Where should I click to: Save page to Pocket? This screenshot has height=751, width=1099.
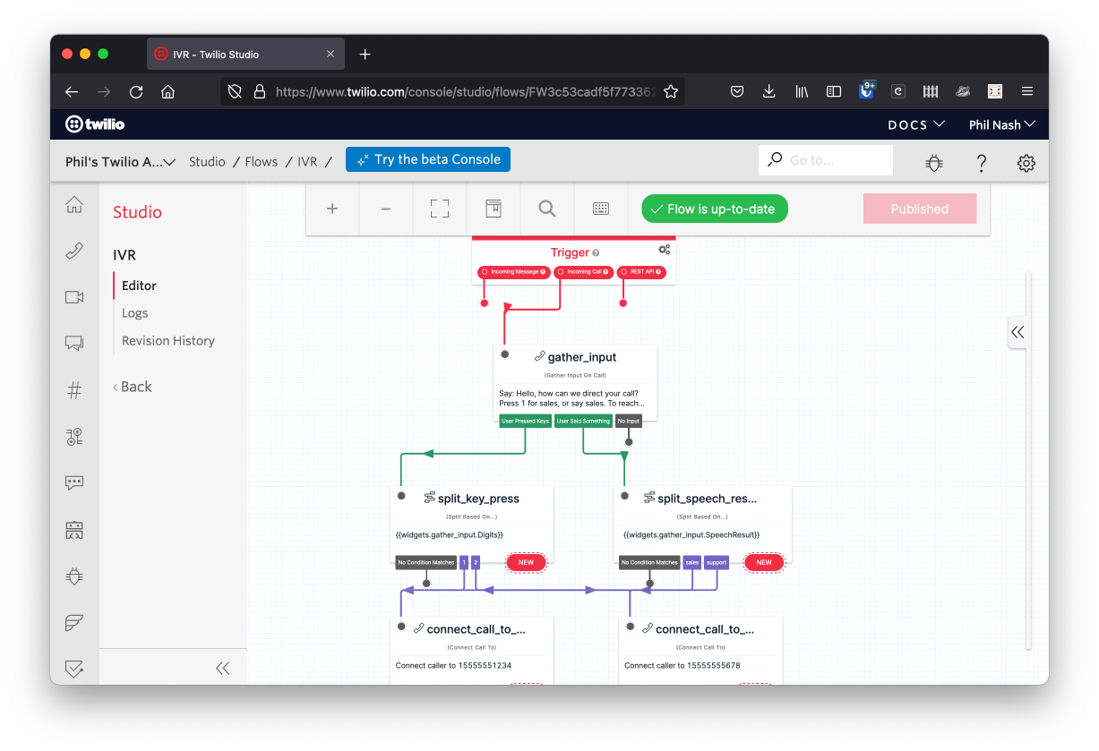click(737, 91)
